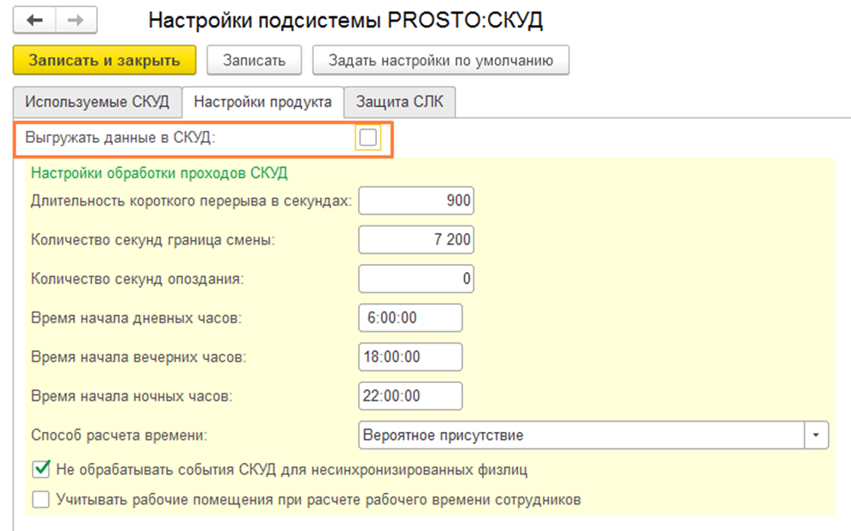
Task: Open the 'Защита СЛК' tab
Action: pos(399,102)
